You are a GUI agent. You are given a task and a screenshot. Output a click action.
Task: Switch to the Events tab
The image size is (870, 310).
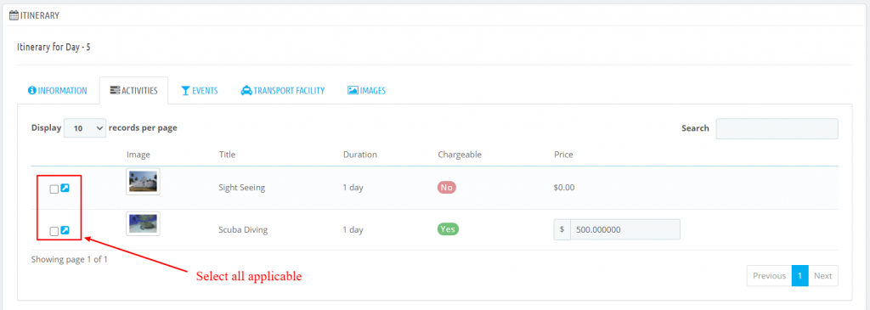click(x=199, y=90)
